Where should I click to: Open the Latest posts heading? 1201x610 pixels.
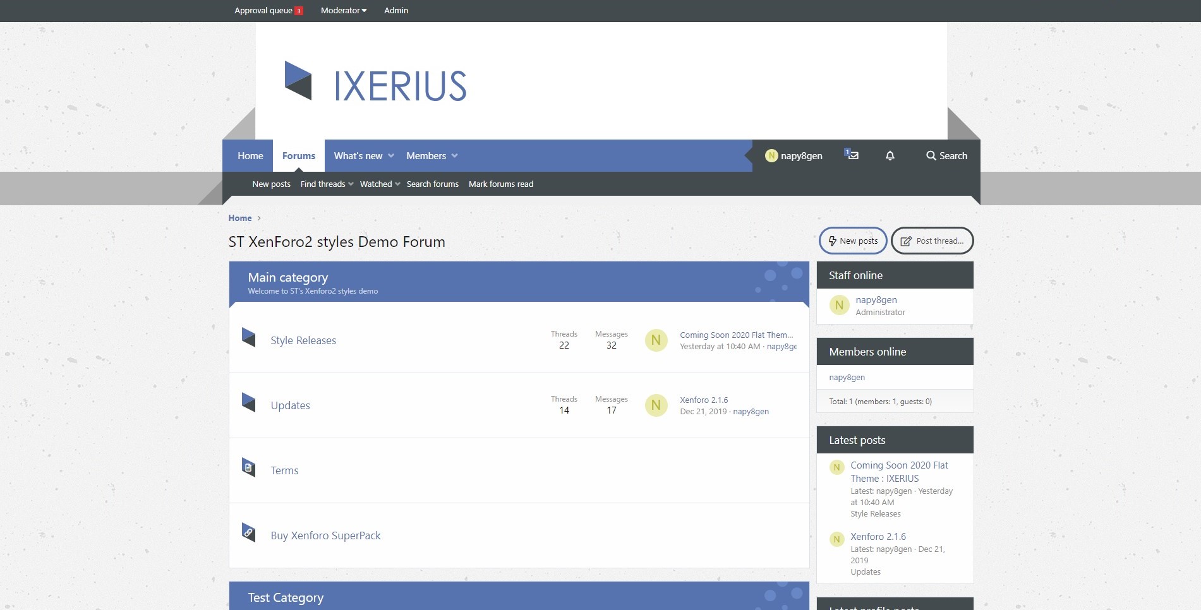[x=857, y=440]
